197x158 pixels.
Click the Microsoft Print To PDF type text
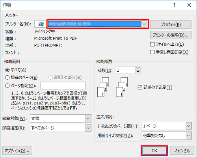tap(56, 38)
